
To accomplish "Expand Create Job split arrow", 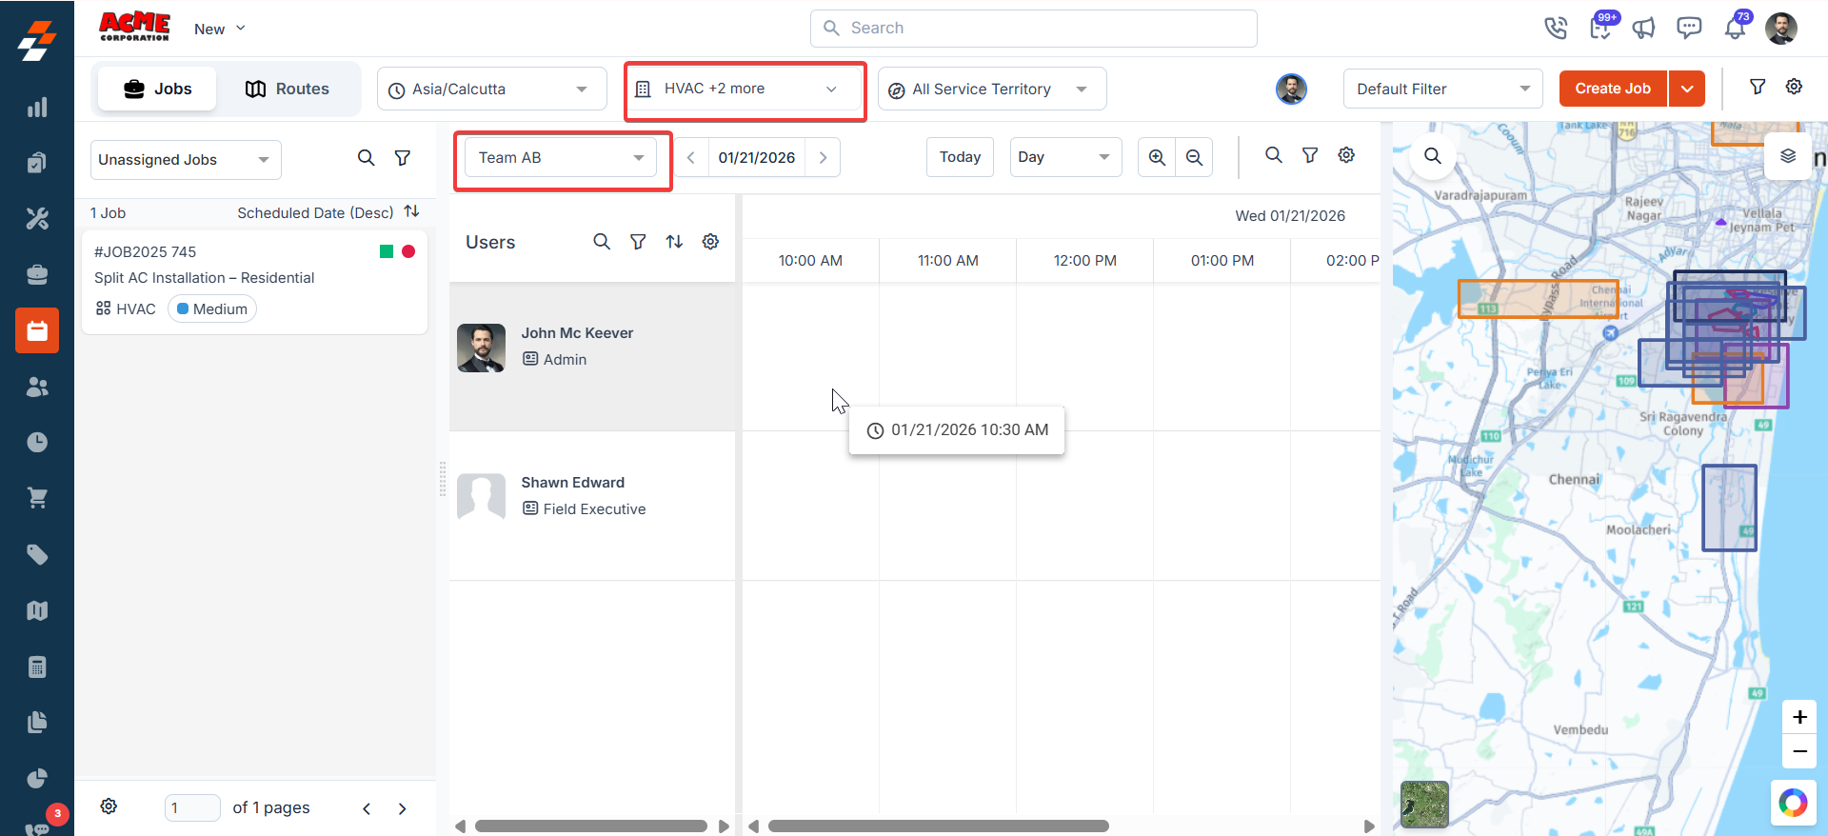I will 1687,89.
